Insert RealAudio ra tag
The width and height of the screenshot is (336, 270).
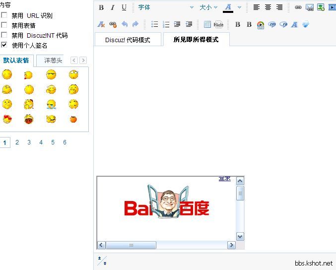pos(283,24)
